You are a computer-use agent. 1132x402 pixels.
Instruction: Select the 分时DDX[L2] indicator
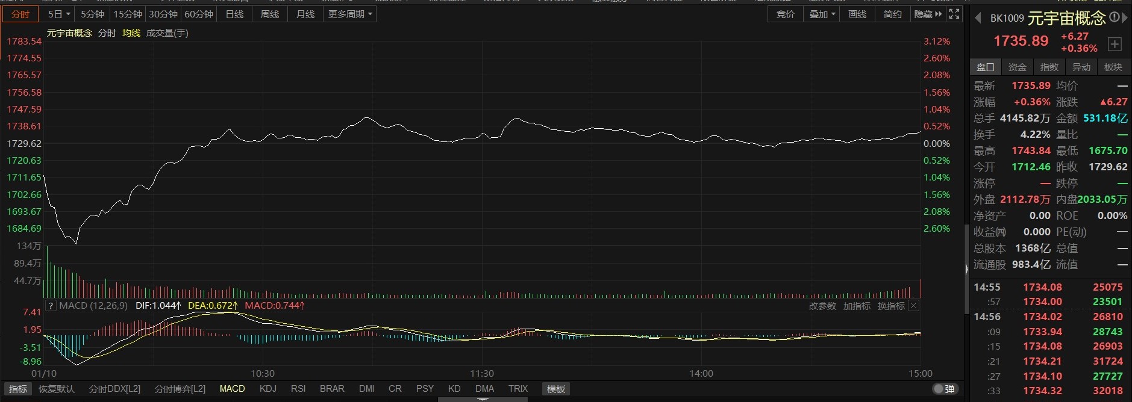click(x=114, y=389)
